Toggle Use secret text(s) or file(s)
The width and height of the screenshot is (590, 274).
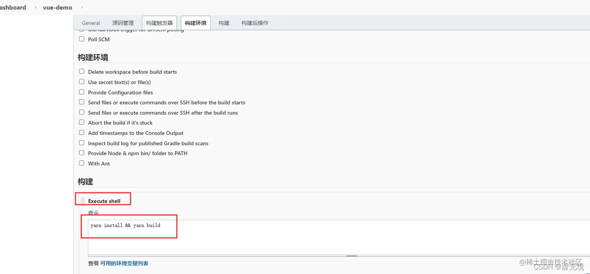click(82, 82)
